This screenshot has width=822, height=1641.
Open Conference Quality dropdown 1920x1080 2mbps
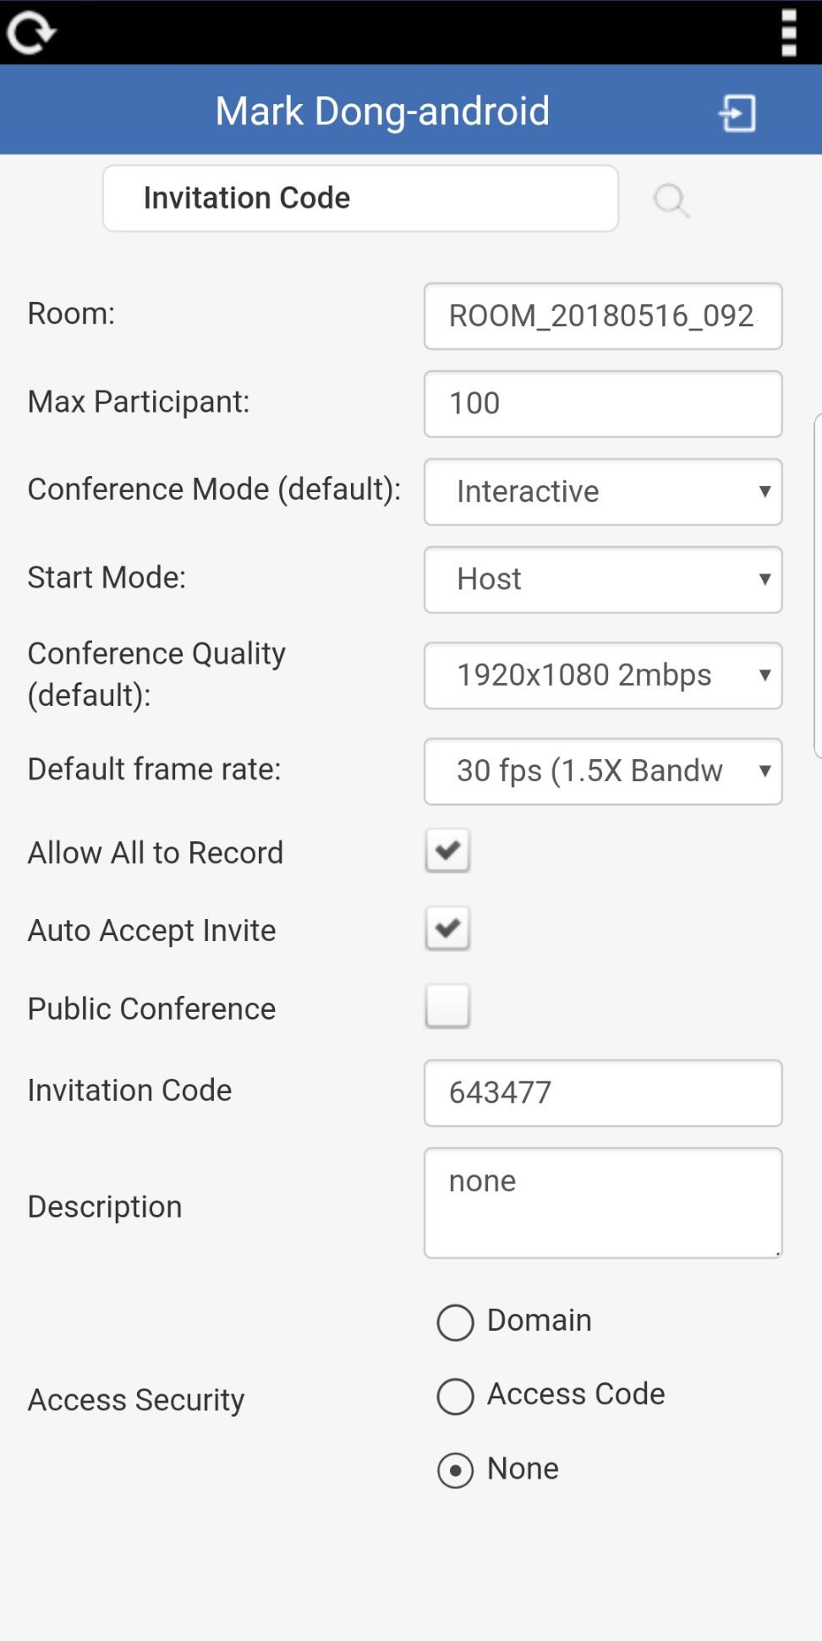[x=603, y=676]
